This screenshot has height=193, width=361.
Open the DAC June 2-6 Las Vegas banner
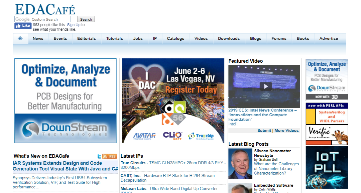[173, 101]
